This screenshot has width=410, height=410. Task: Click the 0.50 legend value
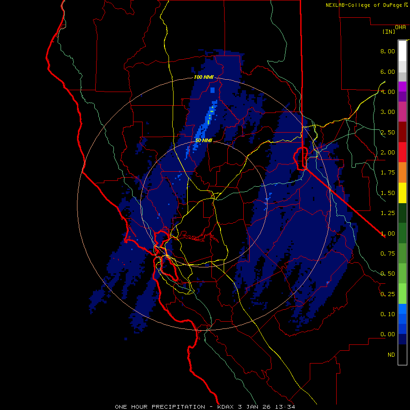click(388, 274)
